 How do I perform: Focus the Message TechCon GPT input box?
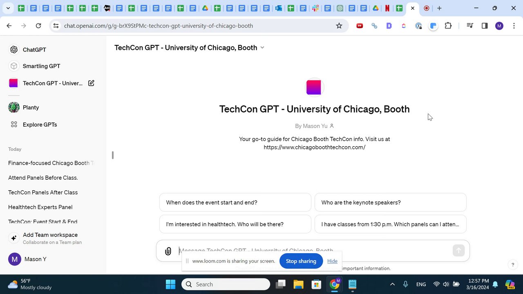(x=313, y=251)
